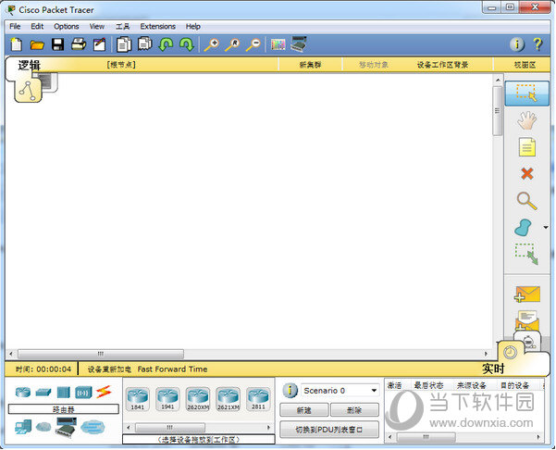
Task: Select the Inspect magnifier tool
Action: point(526,200)
